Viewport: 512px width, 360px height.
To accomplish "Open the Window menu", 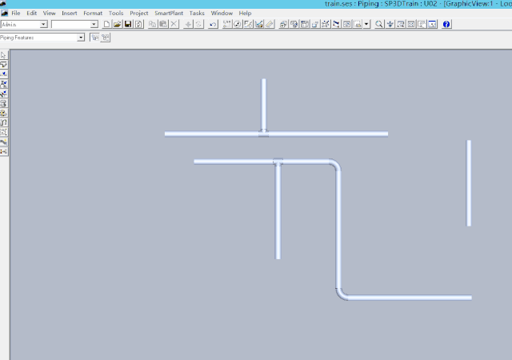I will click(222, 13).
